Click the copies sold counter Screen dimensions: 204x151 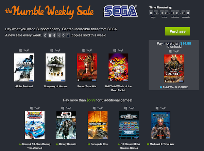coord(56,35)
